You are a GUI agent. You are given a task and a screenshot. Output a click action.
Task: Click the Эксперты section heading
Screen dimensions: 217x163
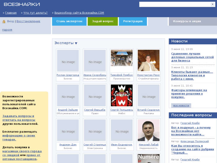(64, 43)
